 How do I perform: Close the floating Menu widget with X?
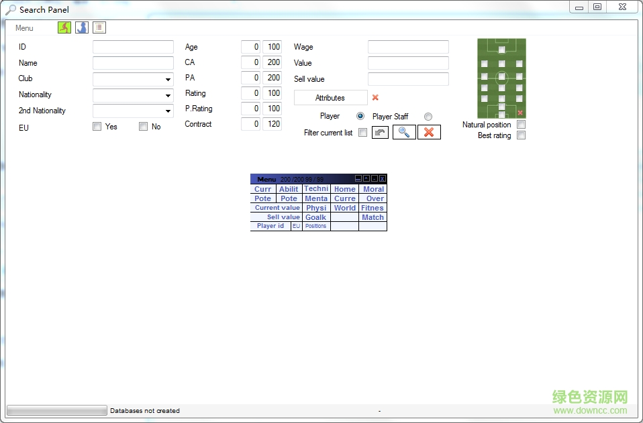(383, 179)
